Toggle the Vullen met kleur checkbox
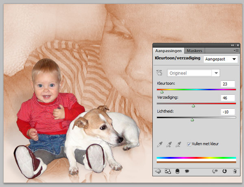Screen dimensions: 244x187 [189, 144]
